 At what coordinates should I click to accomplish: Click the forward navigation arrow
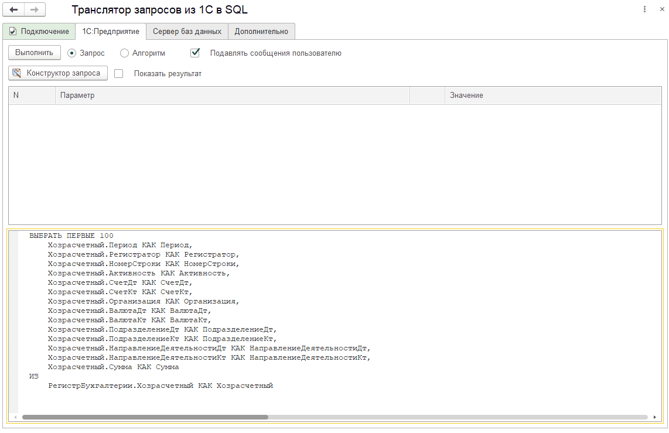point(34,9)
